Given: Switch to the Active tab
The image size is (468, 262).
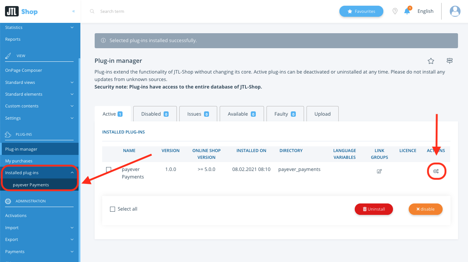Looking at the screenshot, I should (113, 114).
